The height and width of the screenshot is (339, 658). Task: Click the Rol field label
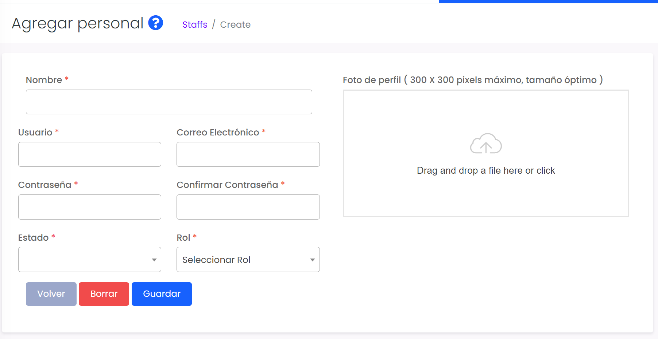pyautogui.click(x=183, y=238)
